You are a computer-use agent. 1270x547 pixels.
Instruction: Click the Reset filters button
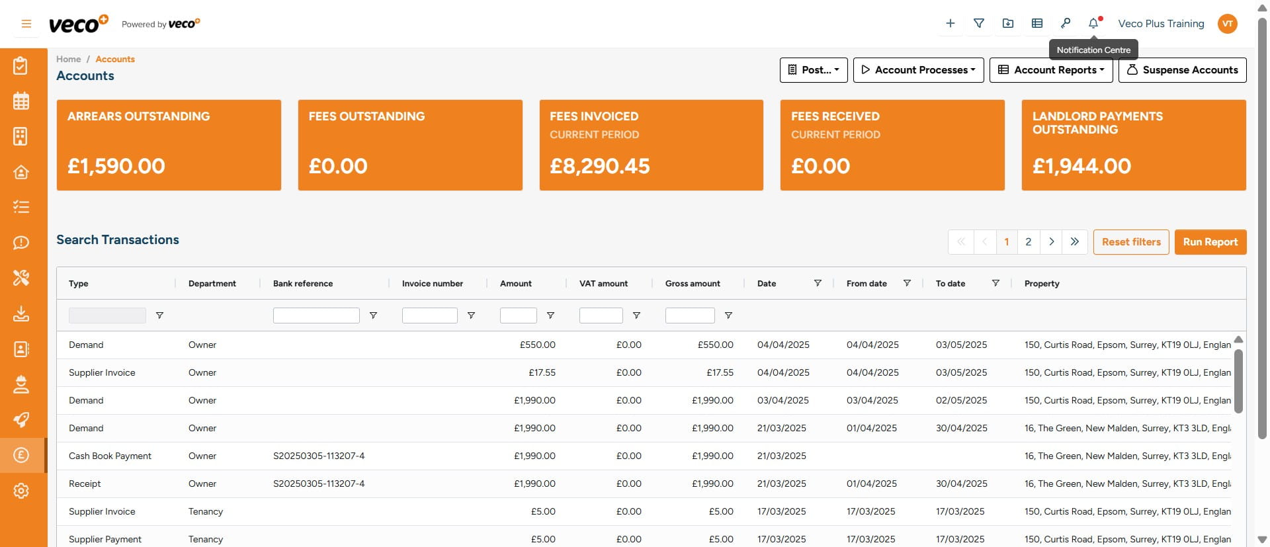[1130, 242]
